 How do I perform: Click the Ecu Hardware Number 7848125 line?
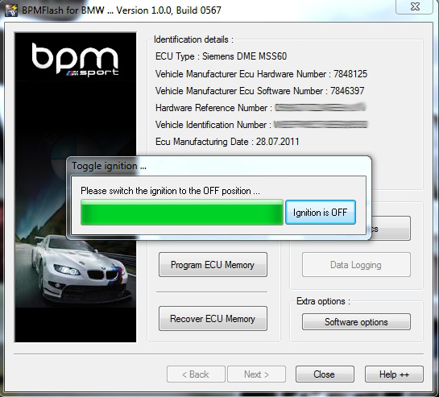click(261, 74)
